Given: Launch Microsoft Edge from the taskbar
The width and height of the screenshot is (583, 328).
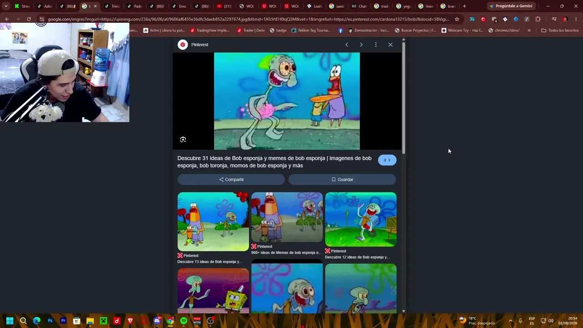Looking at the screenshot, I should (36, 321).
